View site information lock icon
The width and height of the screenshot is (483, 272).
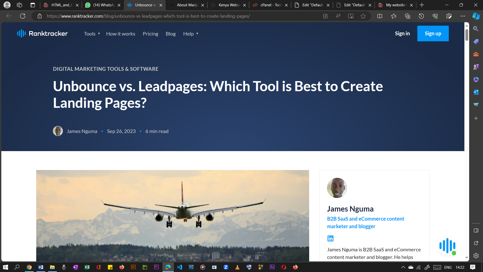coord(39,16)
